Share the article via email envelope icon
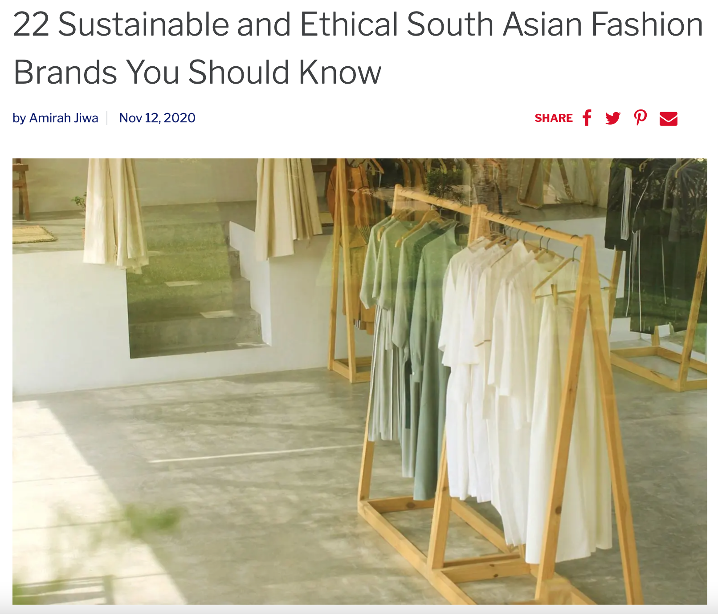The width and height of the screenshot is (718, 614). tap(669, 119)
